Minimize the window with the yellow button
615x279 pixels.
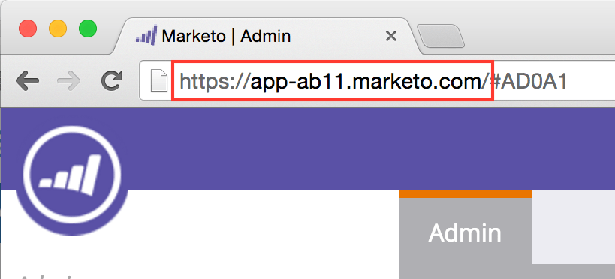point(58,29)
